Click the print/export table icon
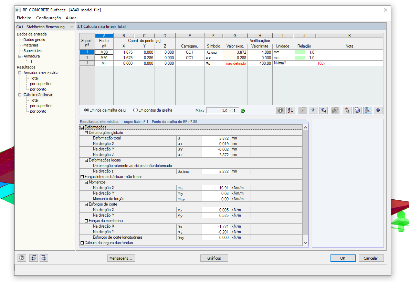This screenshot has width=409, height=282. pos(357,110)
